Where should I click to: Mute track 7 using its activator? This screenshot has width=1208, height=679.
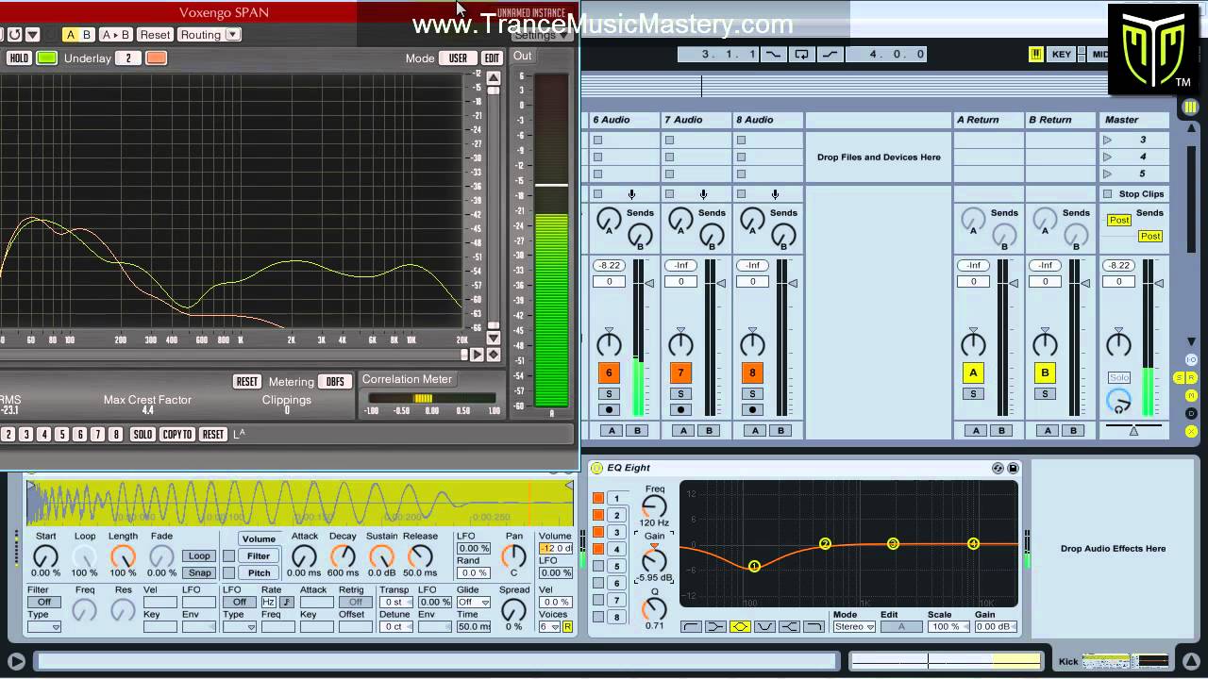click(x=680, y=373)
